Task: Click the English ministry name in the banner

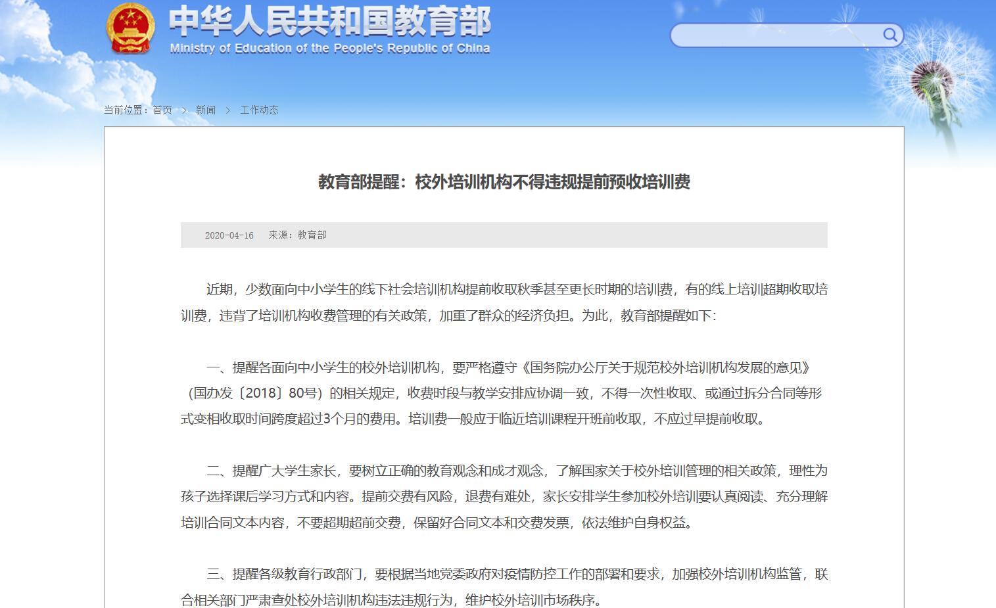Action: click(330, 47)
